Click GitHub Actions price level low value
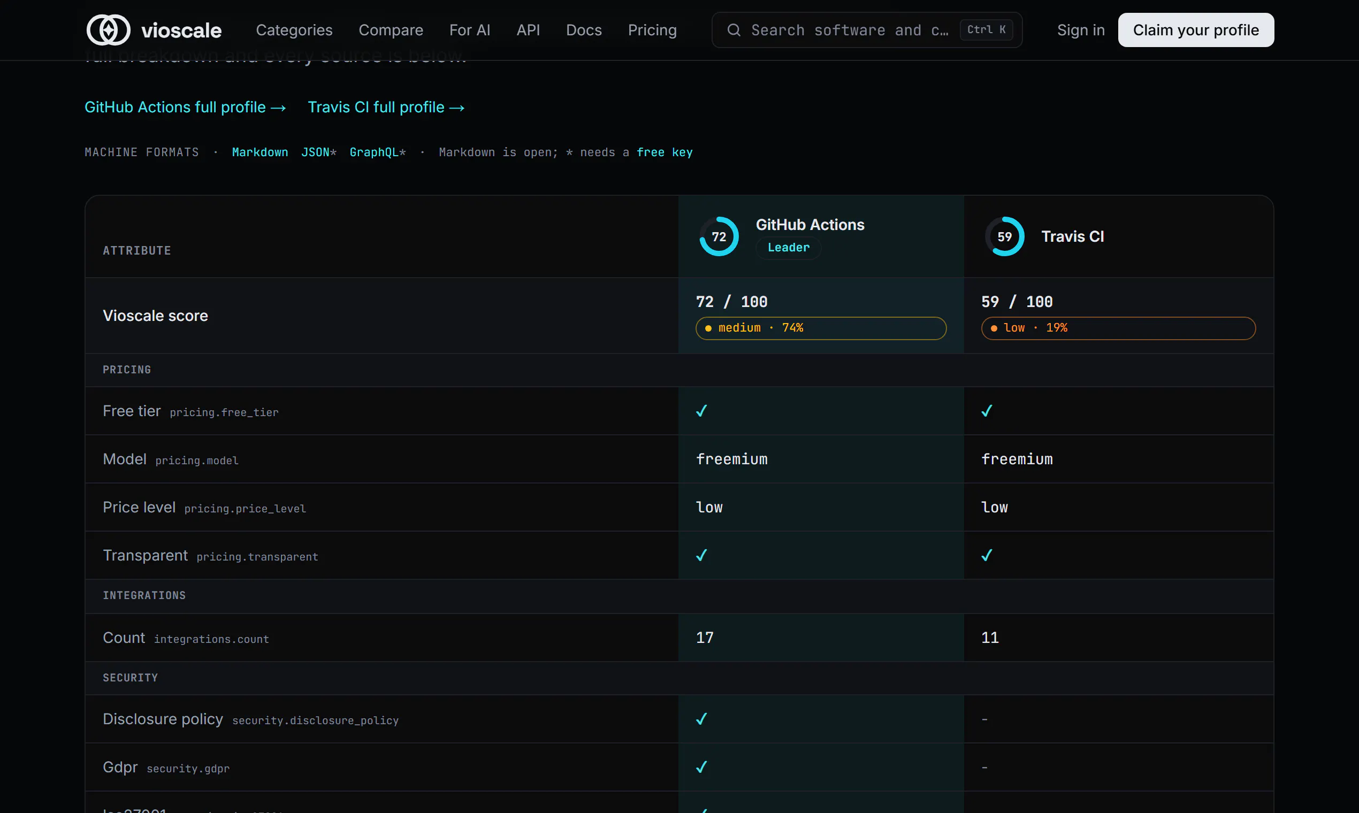 point(709,507)
